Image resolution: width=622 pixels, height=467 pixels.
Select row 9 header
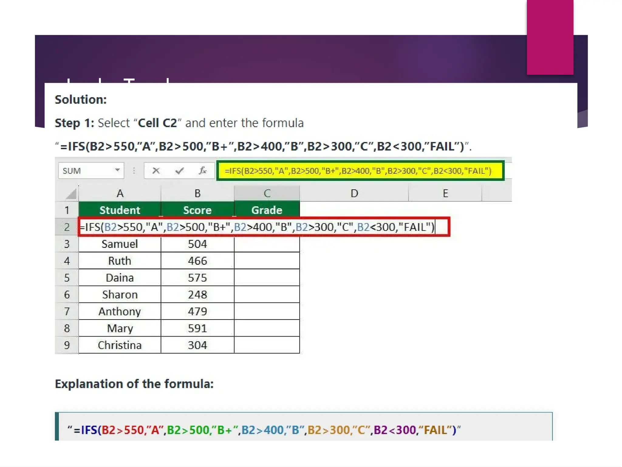[67, 345]
